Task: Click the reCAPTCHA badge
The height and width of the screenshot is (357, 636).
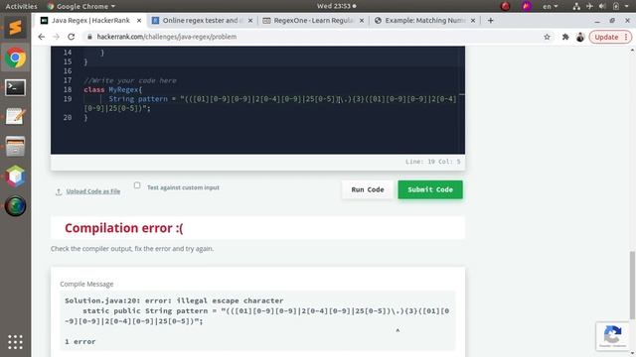Action: (x=612, y=335)
